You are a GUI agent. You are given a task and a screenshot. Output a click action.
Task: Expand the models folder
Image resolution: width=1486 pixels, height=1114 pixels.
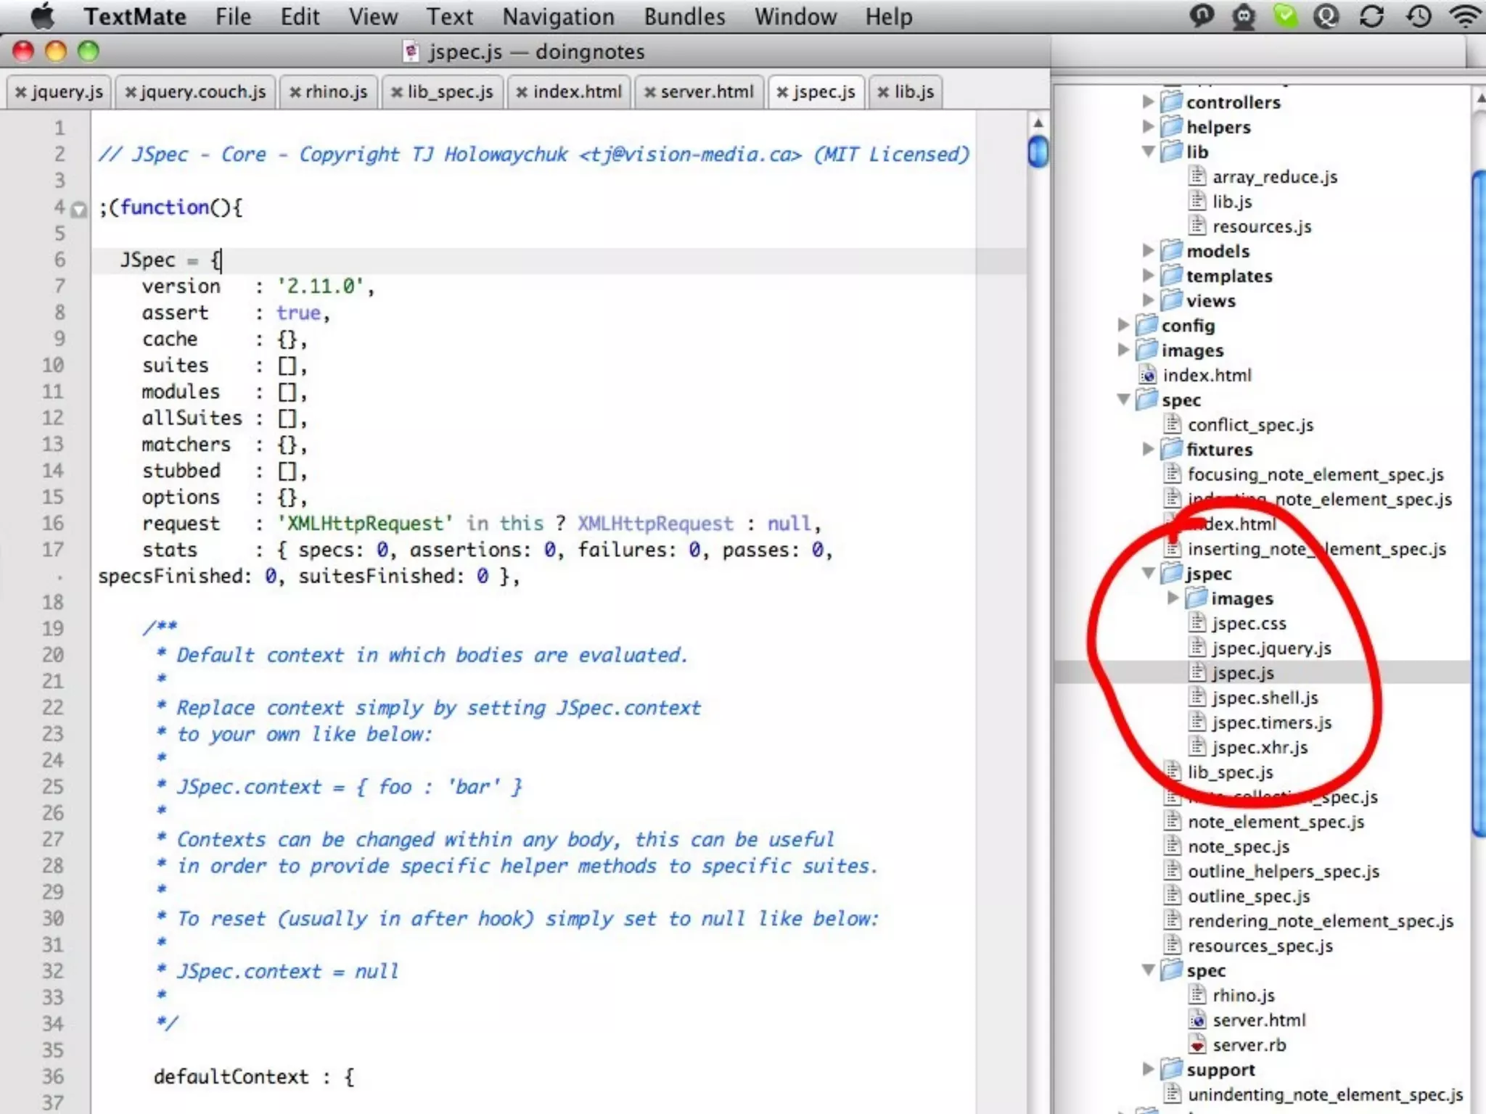[x=1148, y=250]
